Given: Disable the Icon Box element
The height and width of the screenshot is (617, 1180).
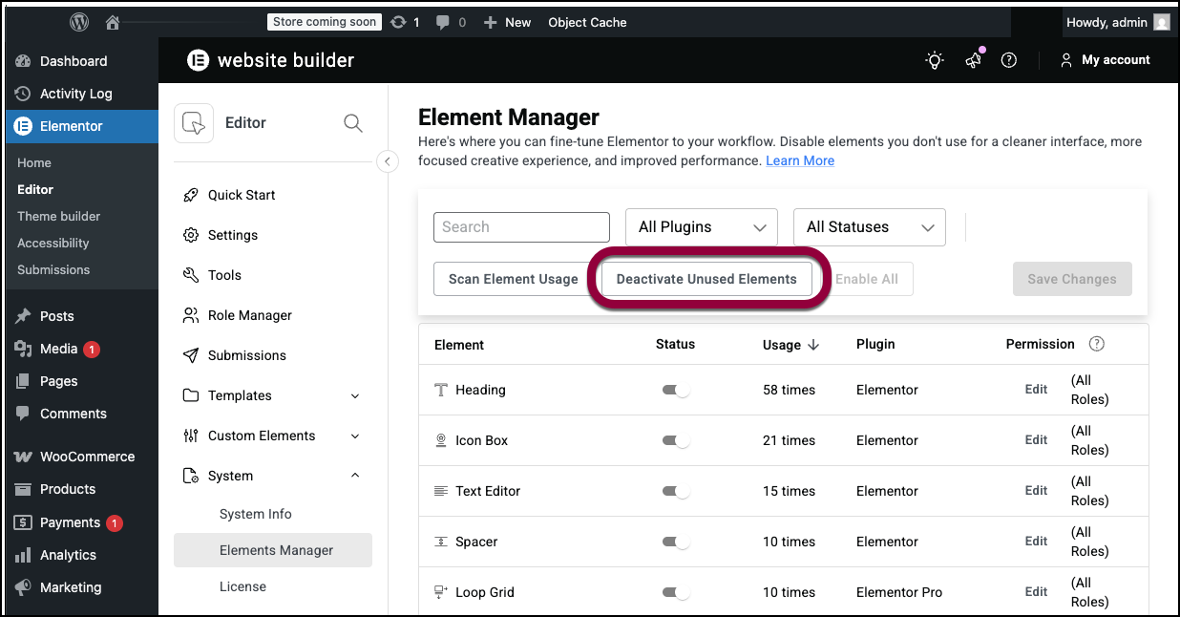Looking at the screenshot, I should [675, 440].
